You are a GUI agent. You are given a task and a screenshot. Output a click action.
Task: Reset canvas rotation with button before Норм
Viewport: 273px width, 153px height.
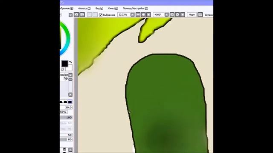point(183,15)
